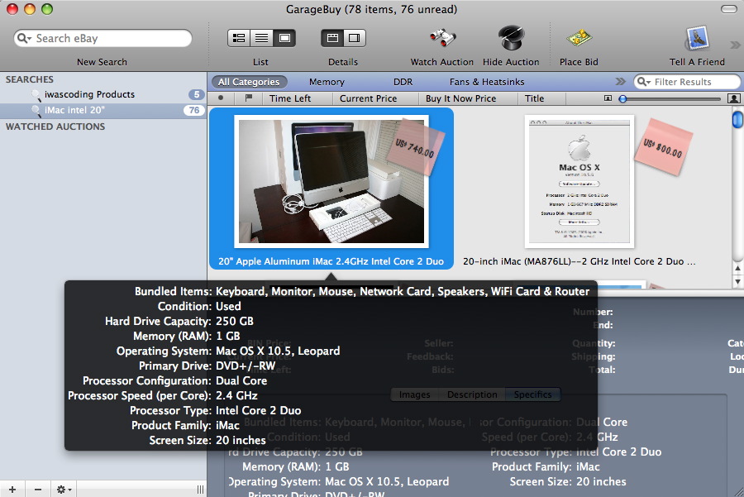This screenshot has height=497, width=744.
Task: Add a new search with the plus button
Action: point(12,490)
